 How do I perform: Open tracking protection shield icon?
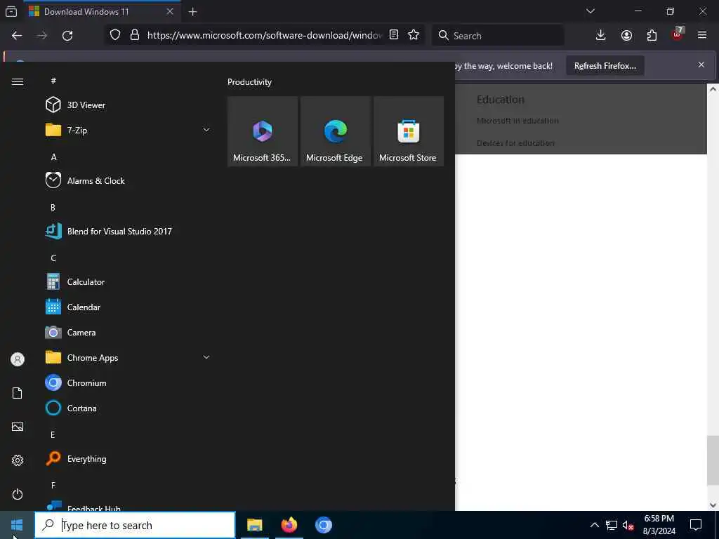(115, 35)
